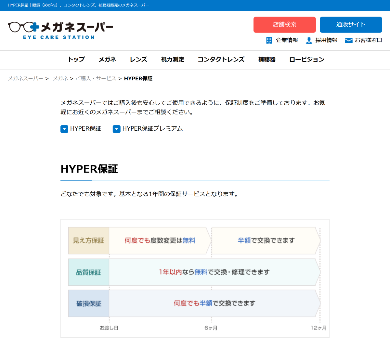This screenshot has height=351, width=390.
Task: Click メガネスーパー breadcrumb link
Action: pos(25,79)
